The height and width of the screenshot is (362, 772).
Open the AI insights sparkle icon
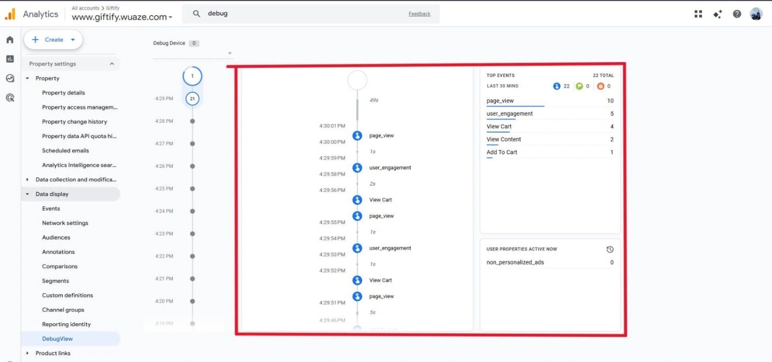pyautogui.click(x=717, y=14)
